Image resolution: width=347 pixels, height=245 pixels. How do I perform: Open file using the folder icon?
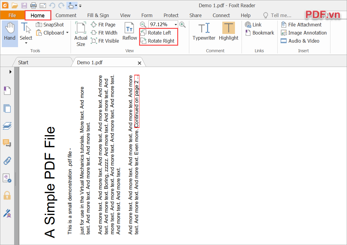pos(15,5)
